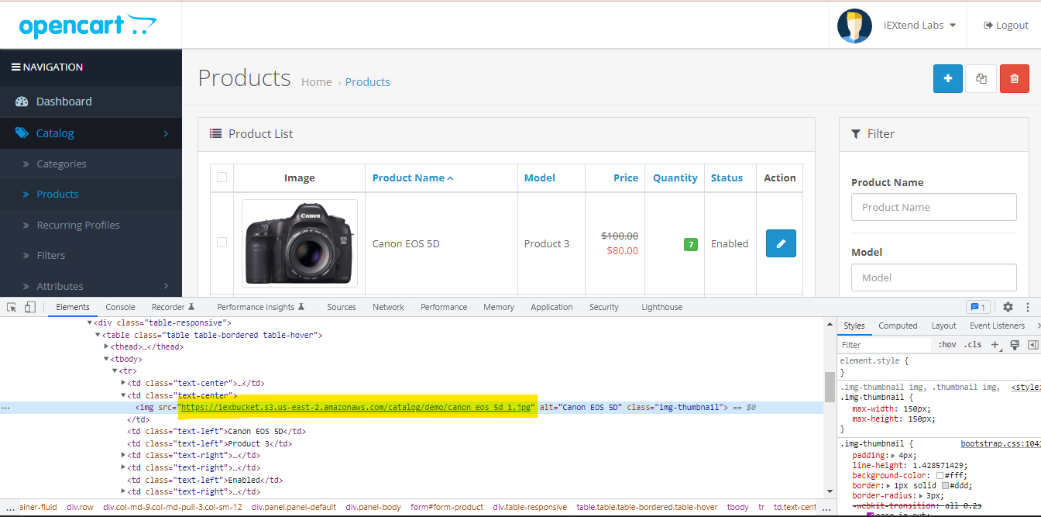
Task: Collapse the tr node
Action: pyautogui.click(x=115, y=371)
